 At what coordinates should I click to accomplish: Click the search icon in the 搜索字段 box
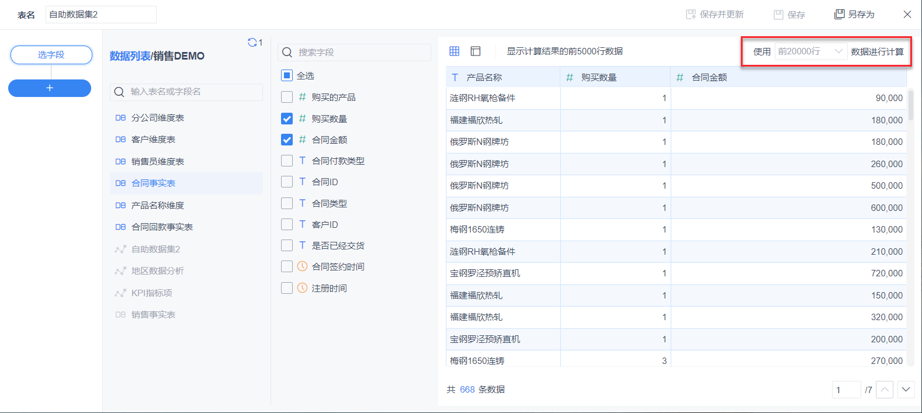[287, 53]
